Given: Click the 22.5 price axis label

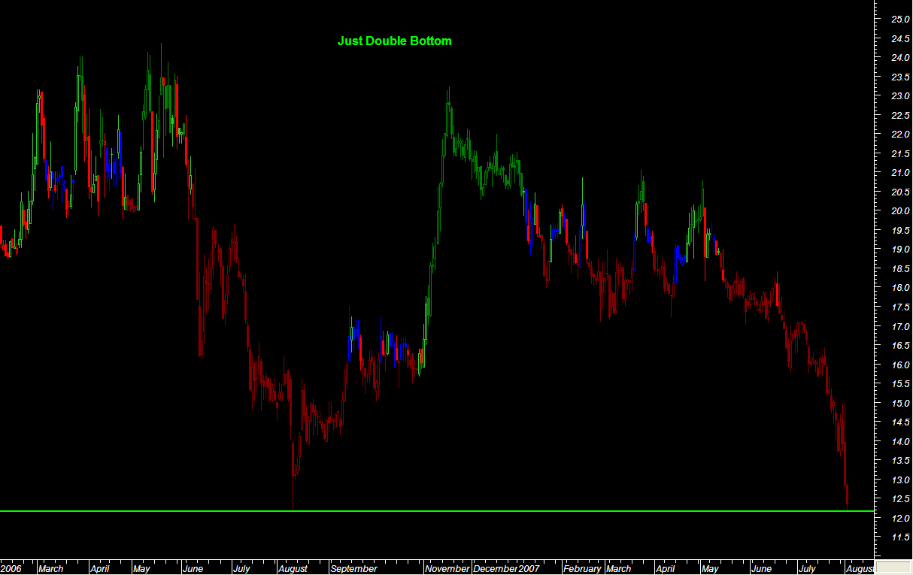Looking at the screenshot, I should coord(901,115).
